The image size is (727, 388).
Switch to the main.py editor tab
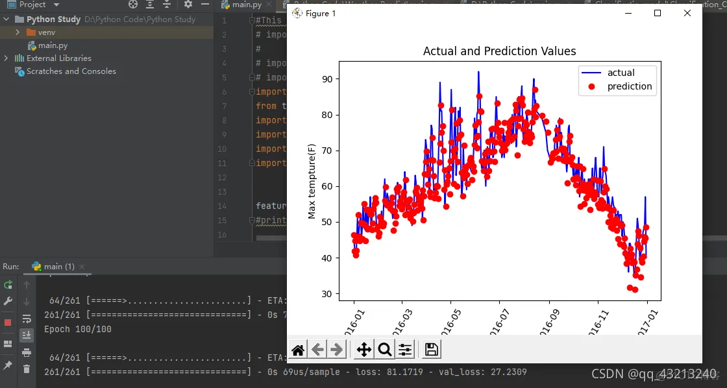[247, 5]
